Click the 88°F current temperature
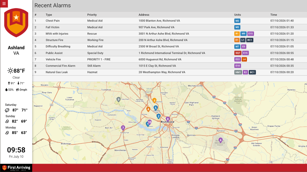 (x=19, y=71)
